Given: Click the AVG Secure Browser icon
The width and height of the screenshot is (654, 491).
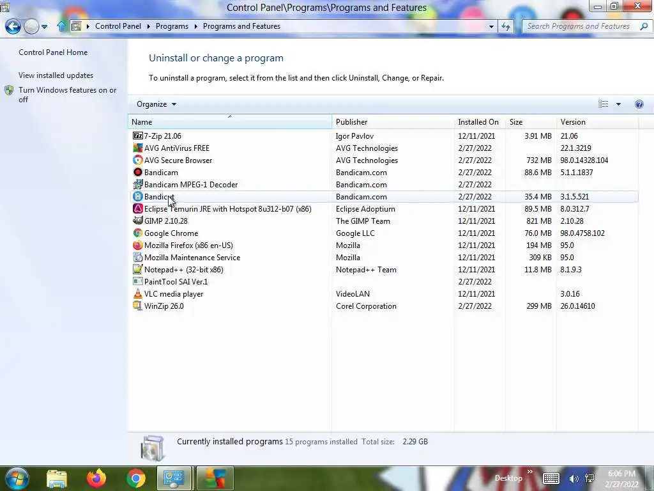Looking at the screenshot, I should (138, 160).
